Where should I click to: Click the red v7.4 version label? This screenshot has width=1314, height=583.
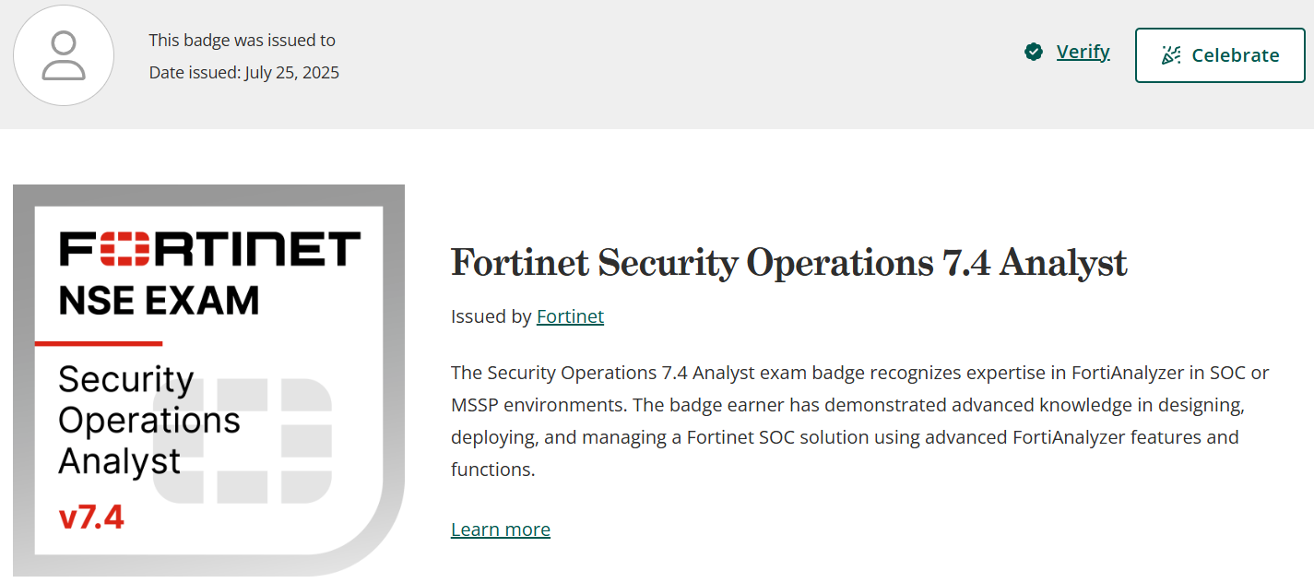tap(91, 518)
